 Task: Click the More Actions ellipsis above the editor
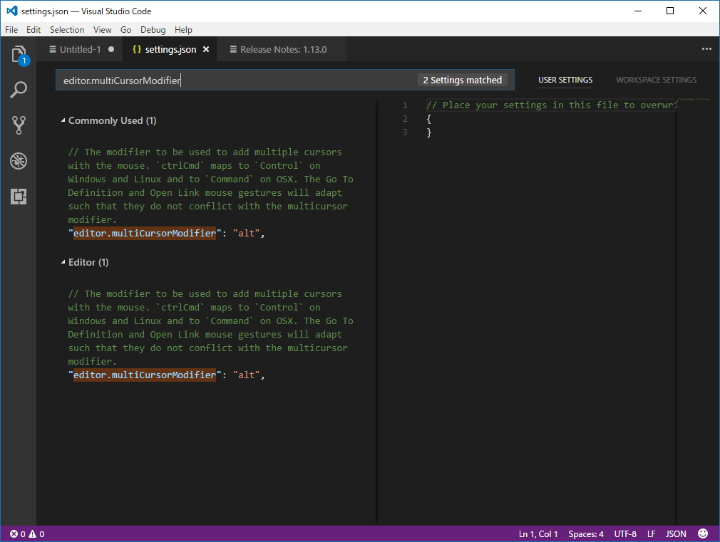(x=706, y=48)
